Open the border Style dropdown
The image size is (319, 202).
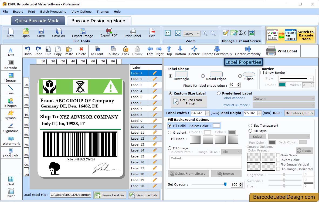click(x=296, y=78)
